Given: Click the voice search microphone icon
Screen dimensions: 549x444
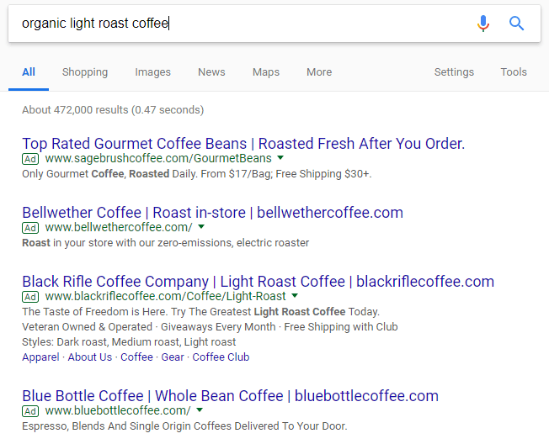Looking at the screenshot, I should point(482,24).
